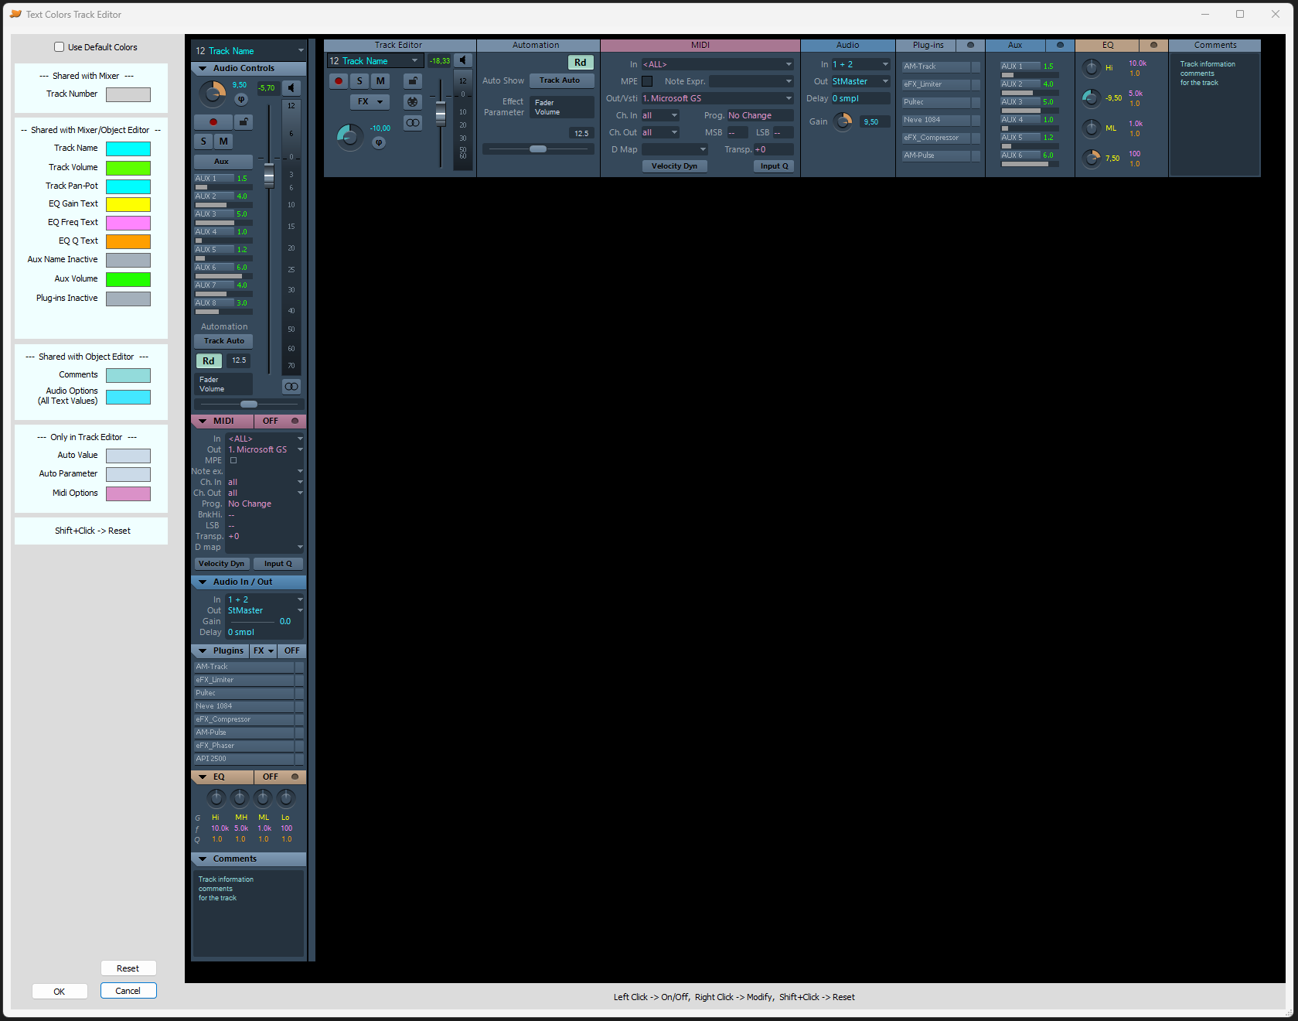Toggle the Rd automation read button in the Automation section
The height and width of the screenshot is (1021, 1298).
[581, 62]
